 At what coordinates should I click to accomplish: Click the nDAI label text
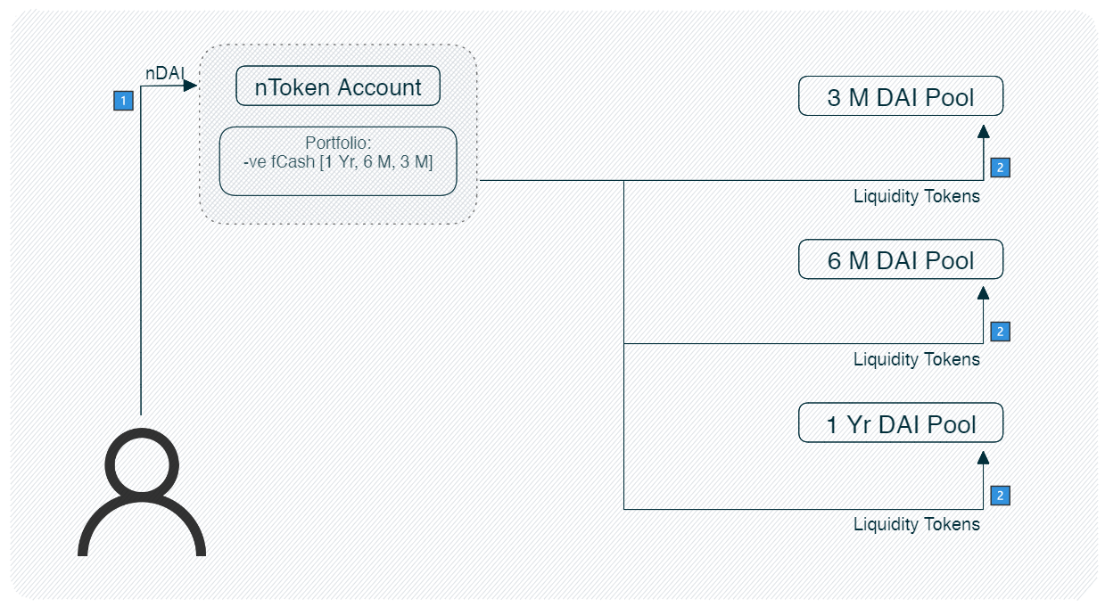tap(164, 75)
